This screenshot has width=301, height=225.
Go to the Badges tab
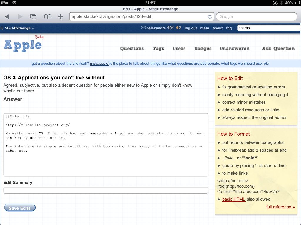tap(203, 48)
